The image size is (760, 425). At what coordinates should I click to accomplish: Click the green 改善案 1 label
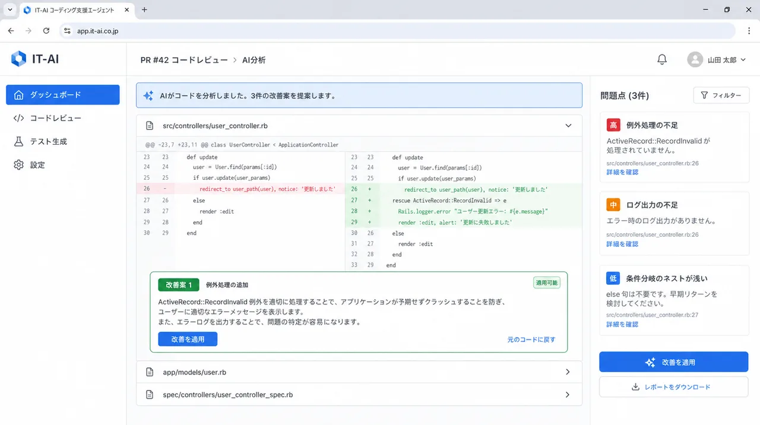point(179,285)
